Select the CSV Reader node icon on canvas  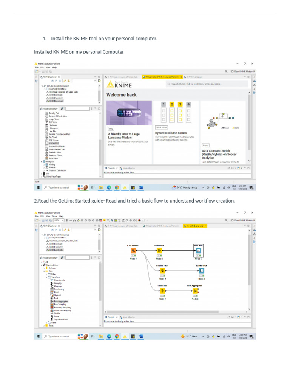click(133, 251)
